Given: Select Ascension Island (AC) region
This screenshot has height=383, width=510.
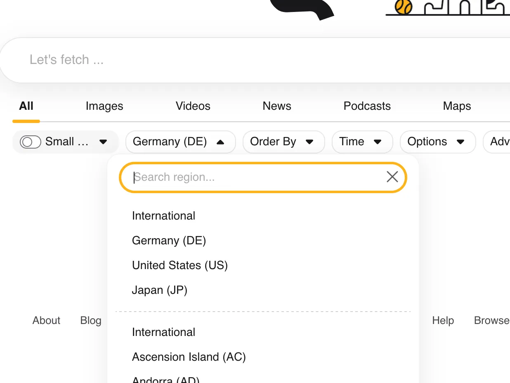Looking at the screenshot, I should pos(189,357).
